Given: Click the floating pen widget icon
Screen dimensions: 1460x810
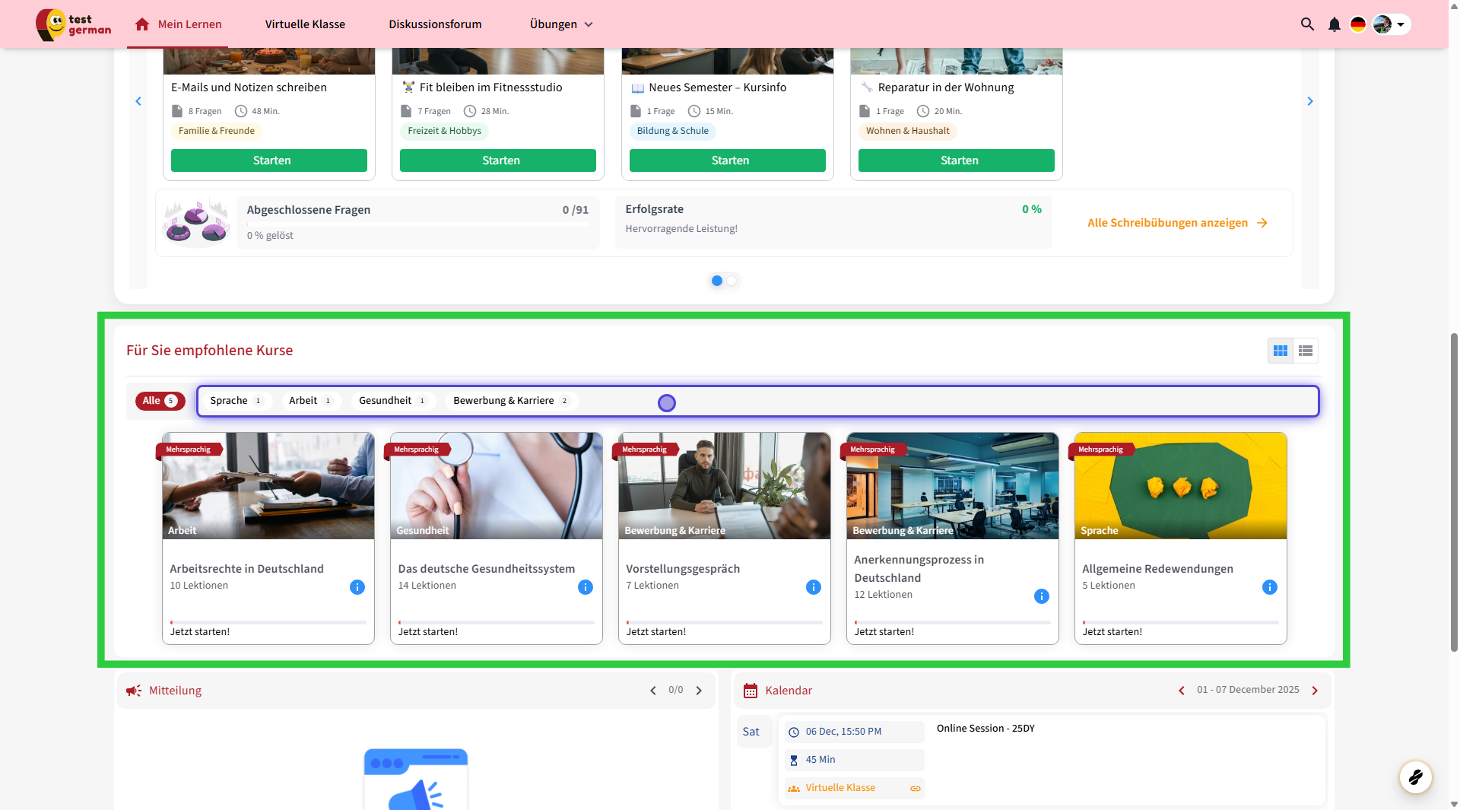Looking at the screenshot, I should point(1415,777).
